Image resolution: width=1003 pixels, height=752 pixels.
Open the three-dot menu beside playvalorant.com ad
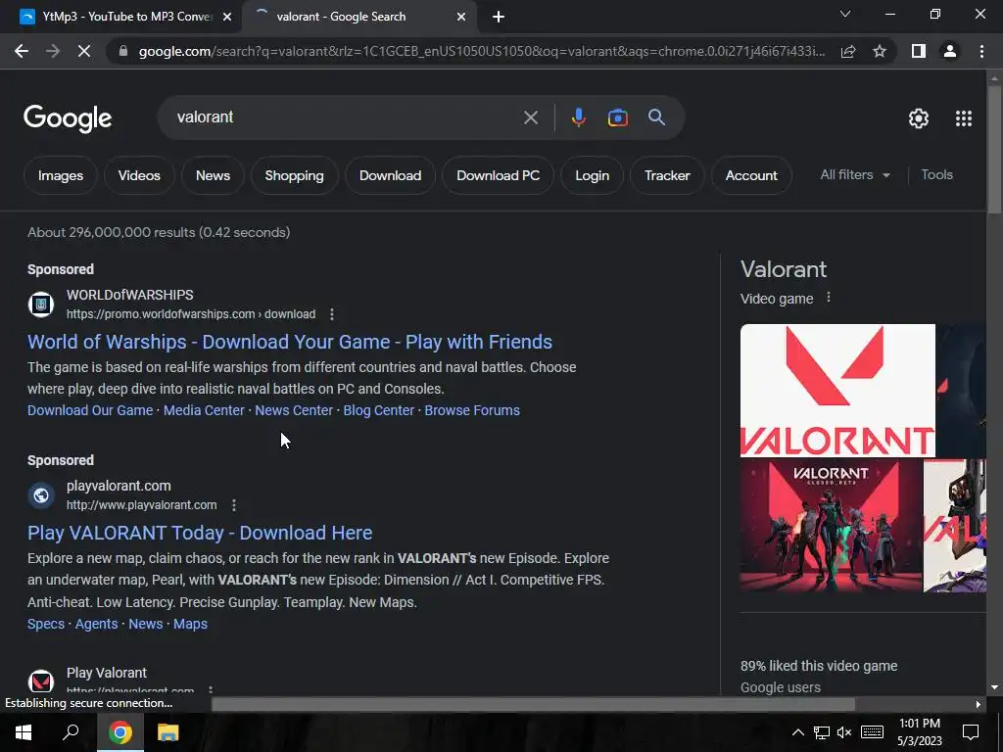click(x=234, y=505)
